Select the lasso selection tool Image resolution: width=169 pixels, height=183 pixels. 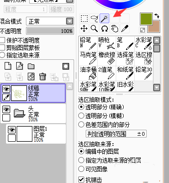(94, 18)
